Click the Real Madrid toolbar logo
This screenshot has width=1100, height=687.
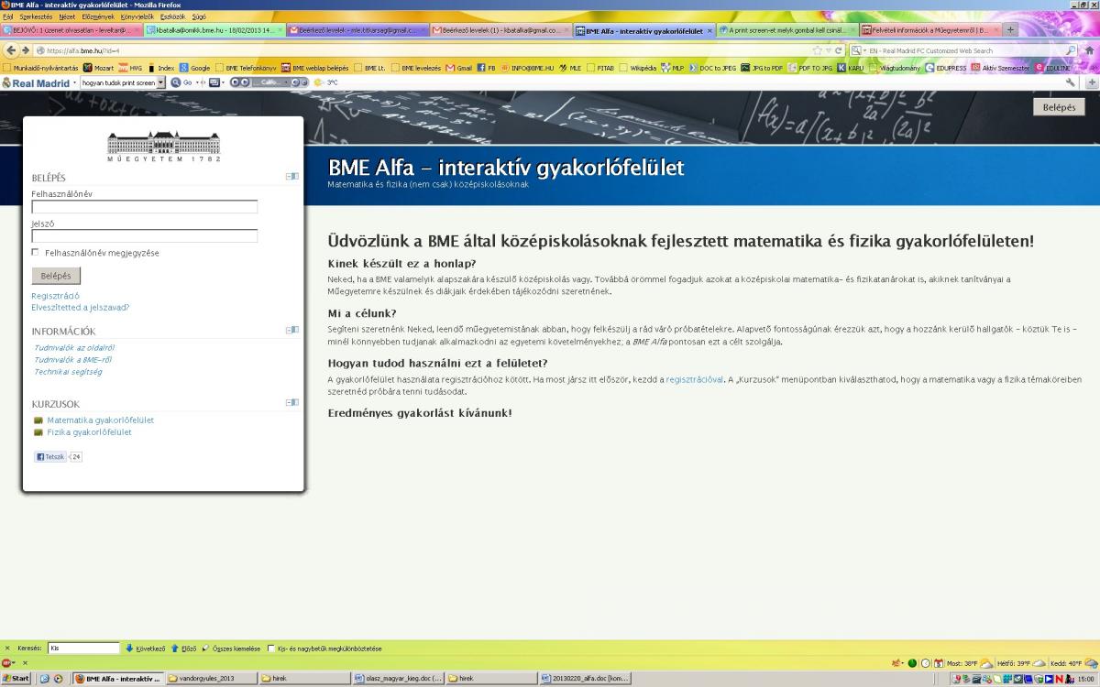click(36, 82)
